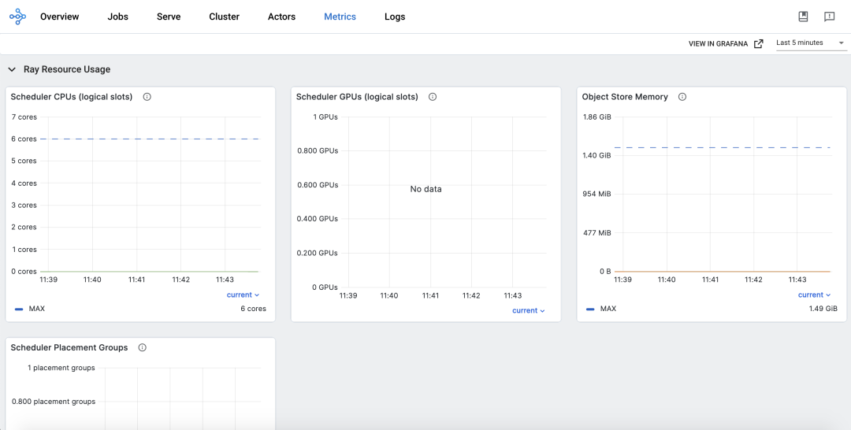851x430 pixels.
Task: Click info icon beside Scheduler CPUs title
Action: click(147, 97)
